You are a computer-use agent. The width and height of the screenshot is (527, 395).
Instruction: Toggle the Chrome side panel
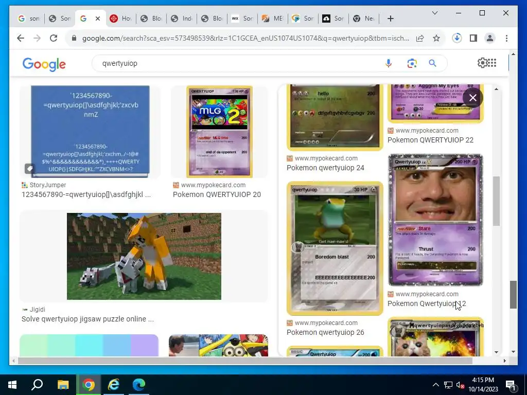click(x=473, y=38)
